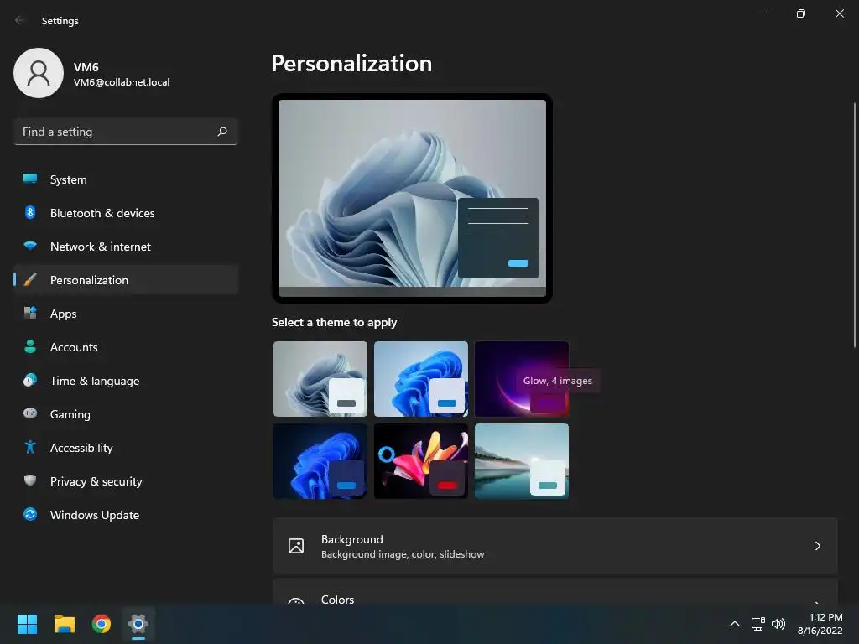Go to Network & internet settings
Viewport: 859px width, 644px height.
coord(126,247)
